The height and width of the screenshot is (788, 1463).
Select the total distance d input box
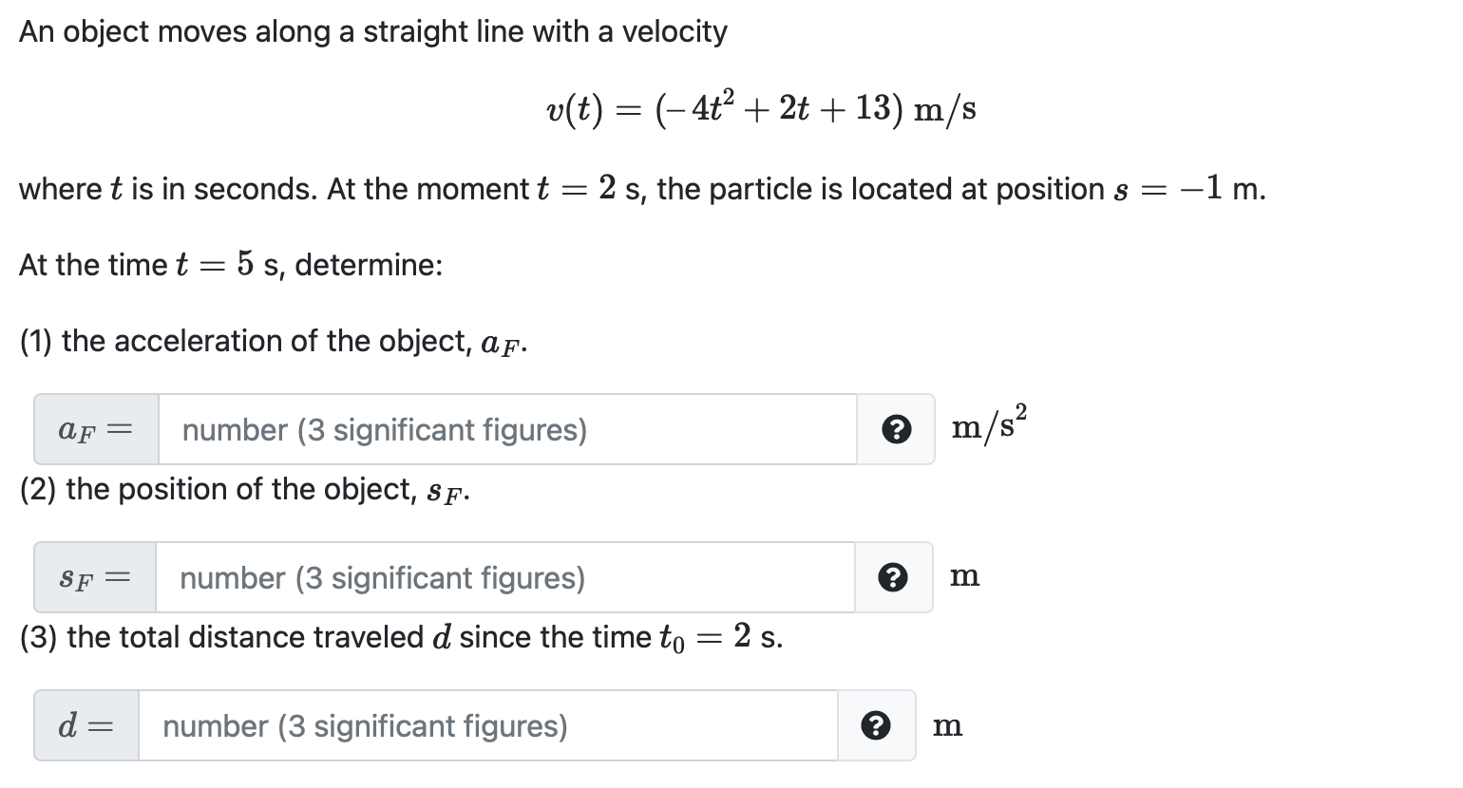tap(487, 726)
